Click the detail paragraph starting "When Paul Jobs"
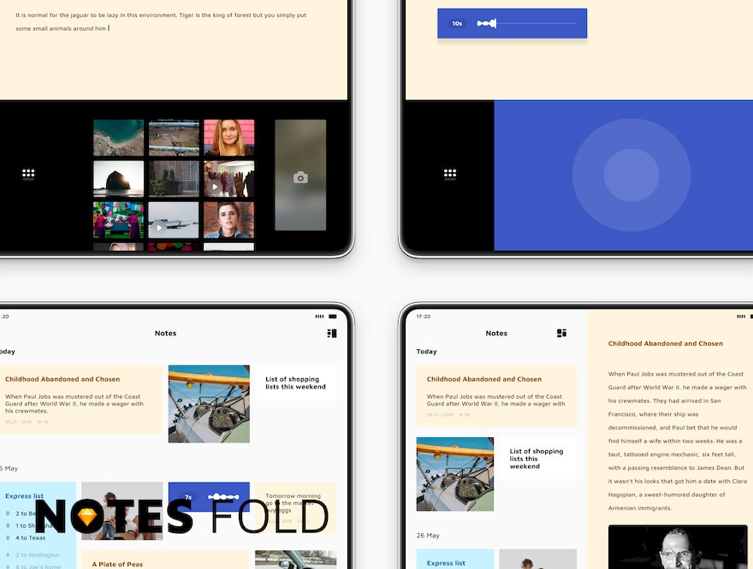This screenshot has height=569, width=753. pos(678,441)
